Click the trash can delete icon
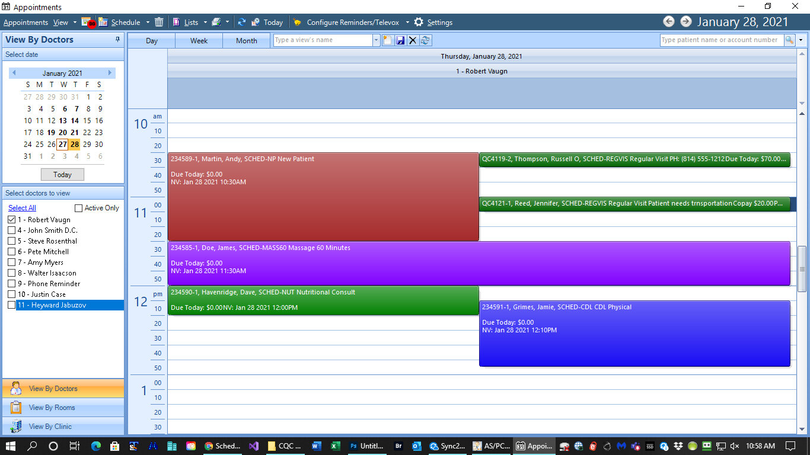810x455 pixels. 159,22
